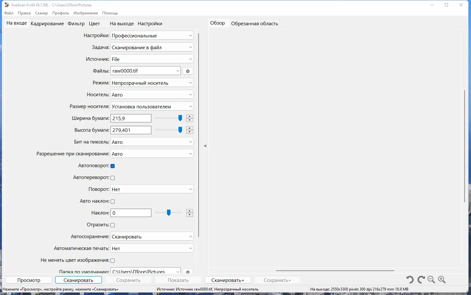Zoom in using the magnifier plus icon
Screen dimensions: 471x295
pyautogui.click(x=442, y=280)
